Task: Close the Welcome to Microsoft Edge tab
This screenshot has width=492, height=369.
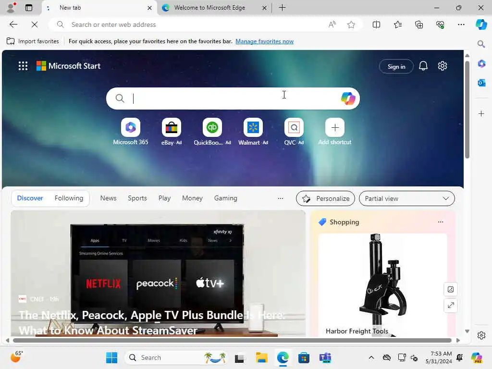Action: (265, 8)
